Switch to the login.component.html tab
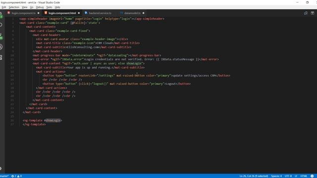 62,13
